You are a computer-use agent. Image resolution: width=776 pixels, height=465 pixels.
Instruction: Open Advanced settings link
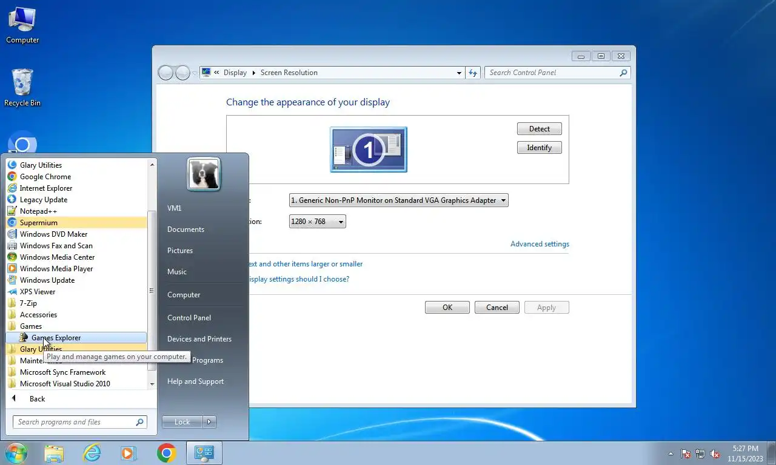[x=540, y=244]
